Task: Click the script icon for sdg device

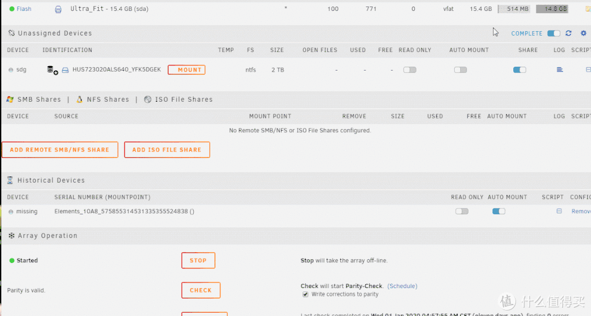Action: (x=588, y=69)
